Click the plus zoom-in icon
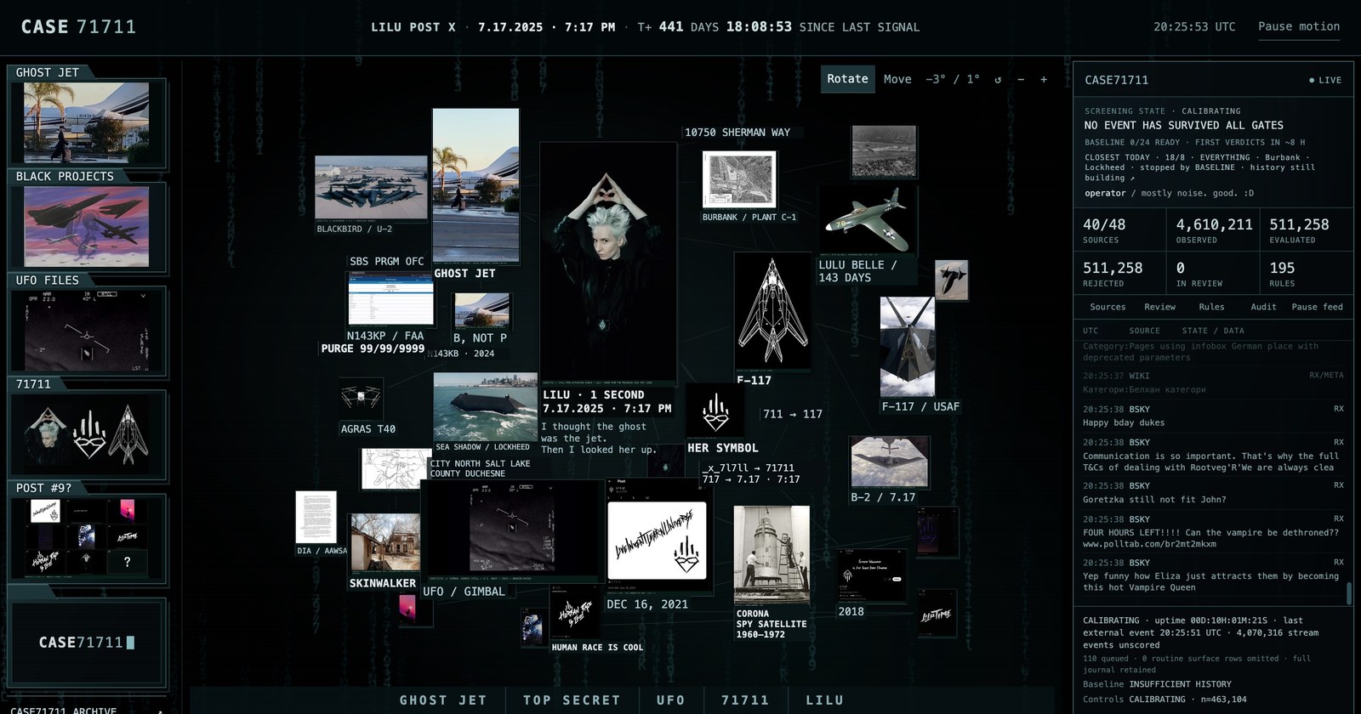Image resolution: width=1361 pixels, height=714 pixels. coord(1044,79)
